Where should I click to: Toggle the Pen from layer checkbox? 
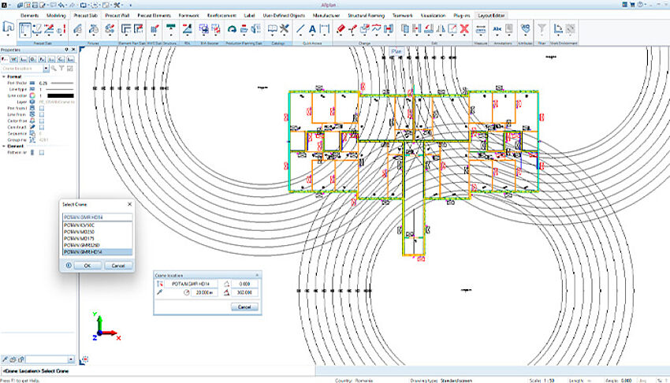point(42,106)
